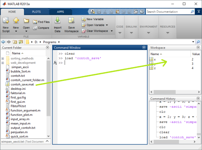202x150 pixels.
Task: Expand the web_development folder
Action: coord(3,63)
